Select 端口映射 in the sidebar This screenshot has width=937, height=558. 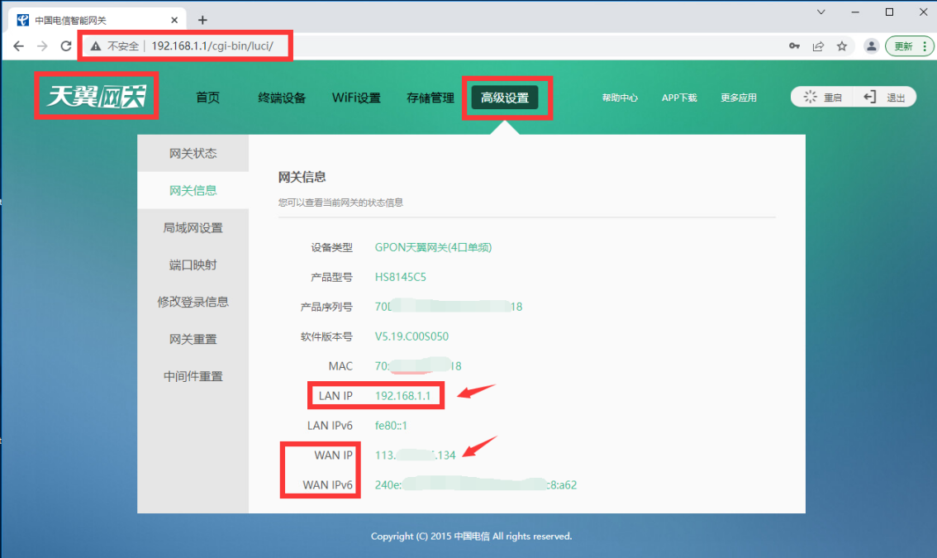tap(193, 265)
